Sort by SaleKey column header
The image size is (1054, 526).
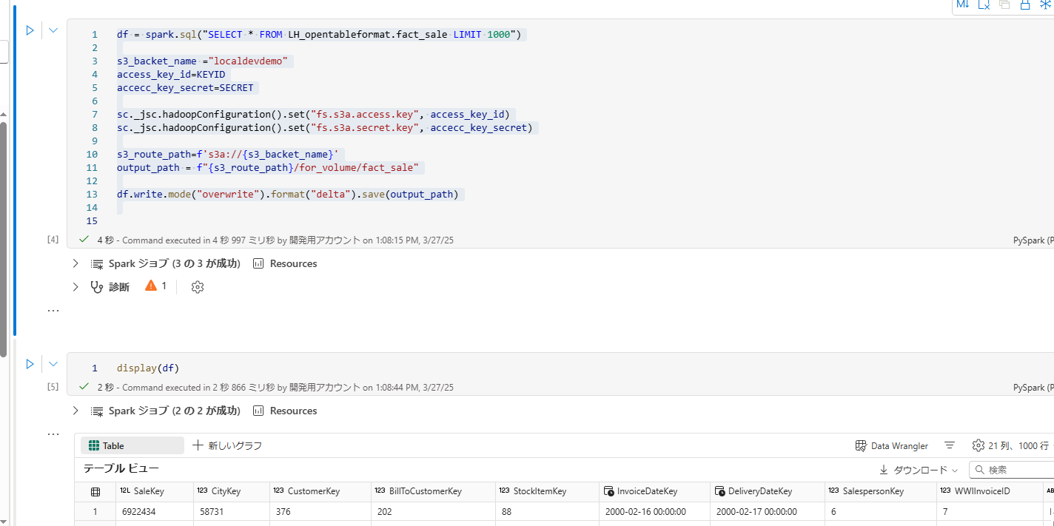tap(155, 491)
